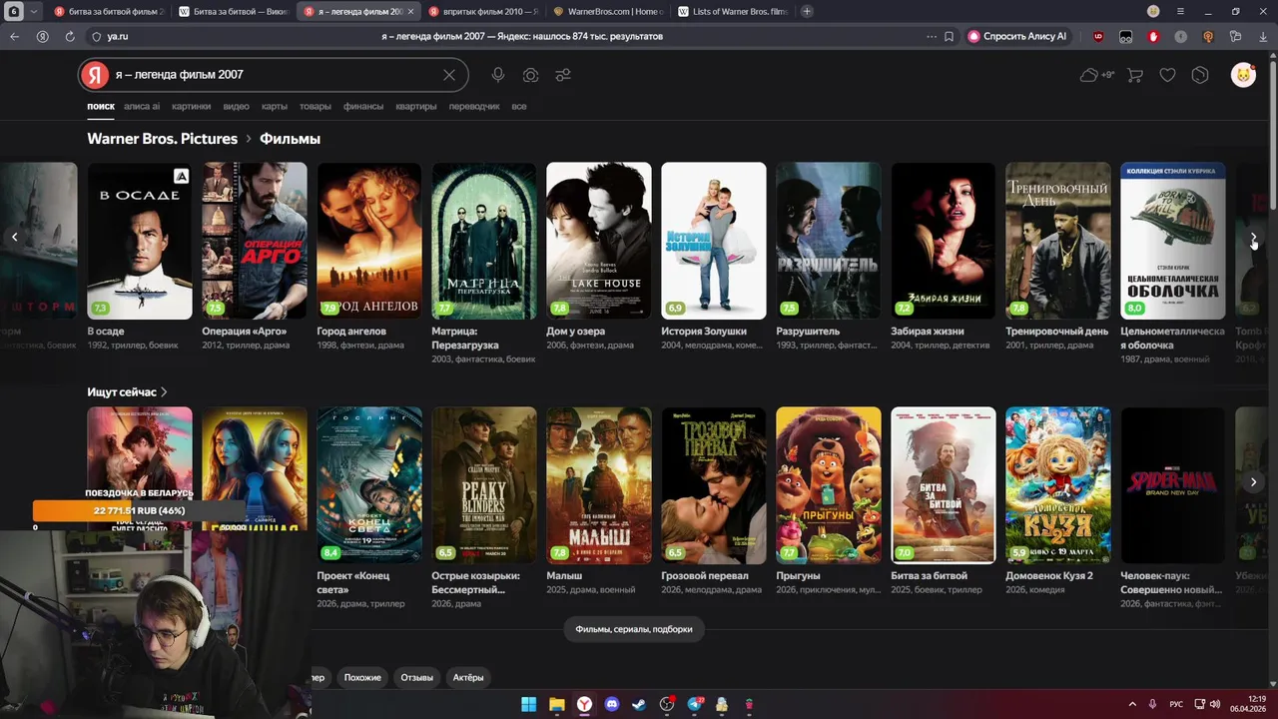Select the Отзывы chip
Image resolution: width=1278 pixels, height=719 pixels.
(416, 677)
